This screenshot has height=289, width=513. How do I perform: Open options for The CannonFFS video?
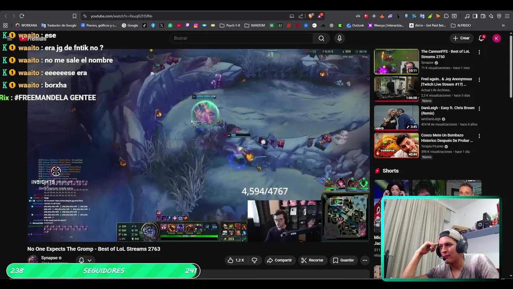479,52
